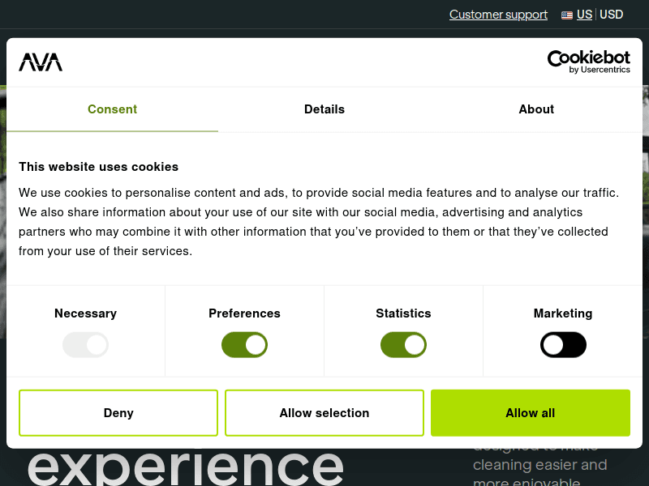The width and height of the screenshot is (649, 486).
Task: Switch to the Consent tab
Action: point(112,109)
